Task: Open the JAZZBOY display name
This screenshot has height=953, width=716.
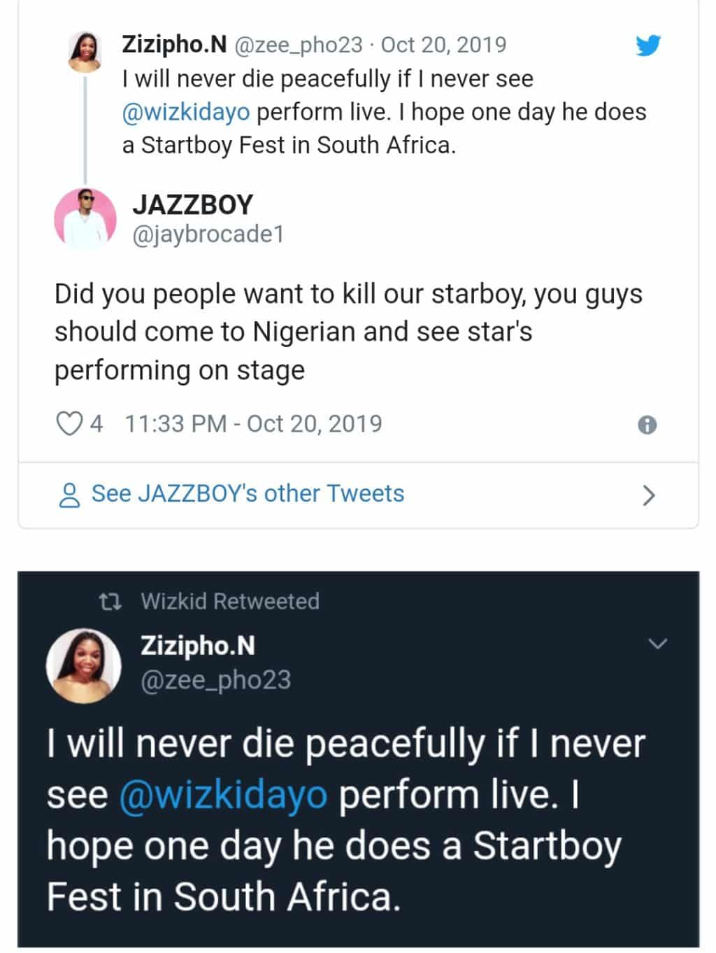Action: (192, 204)
